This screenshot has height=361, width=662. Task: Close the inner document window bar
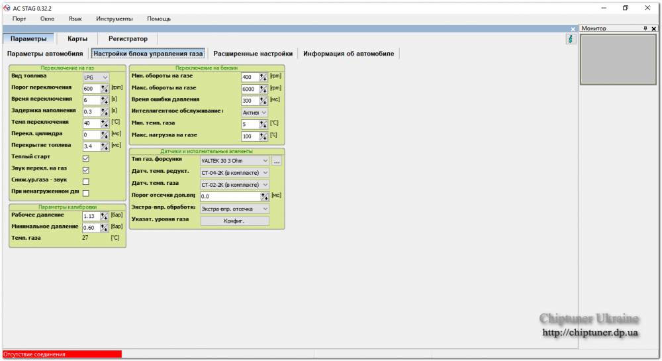pos(573,29)
